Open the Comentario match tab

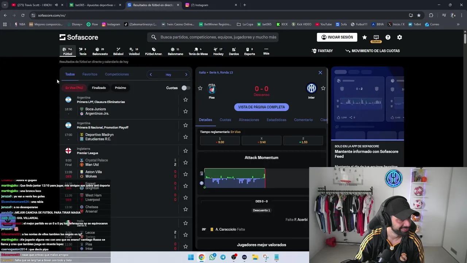coord(303,120)
